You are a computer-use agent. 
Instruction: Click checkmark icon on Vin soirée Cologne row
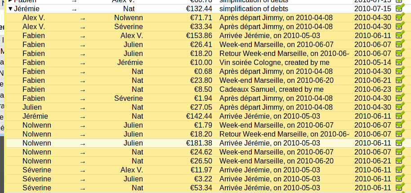(399, 62)
